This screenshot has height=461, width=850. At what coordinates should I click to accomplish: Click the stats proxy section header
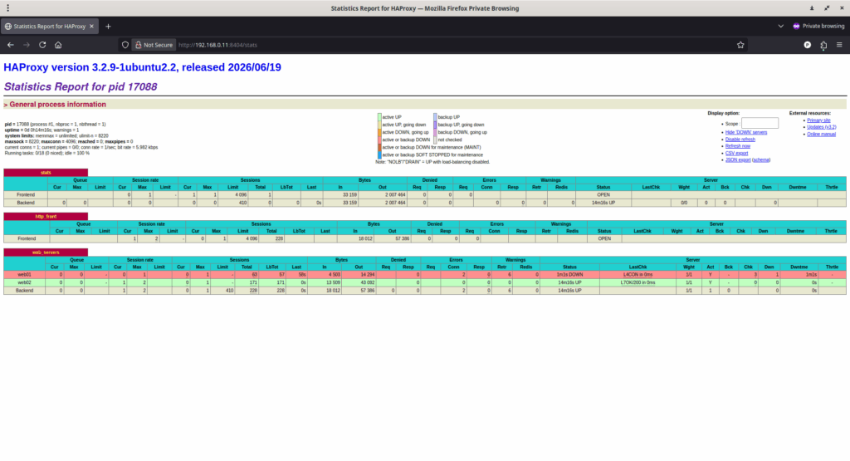[46, 173]
